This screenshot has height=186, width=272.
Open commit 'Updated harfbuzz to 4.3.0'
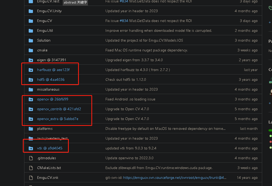pyautogui.click(x=138, y=70)
